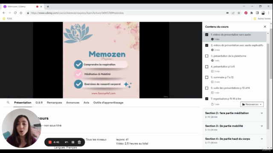Open the Autres favoris folder
The image size is (273, 153).
pos(262,19)
